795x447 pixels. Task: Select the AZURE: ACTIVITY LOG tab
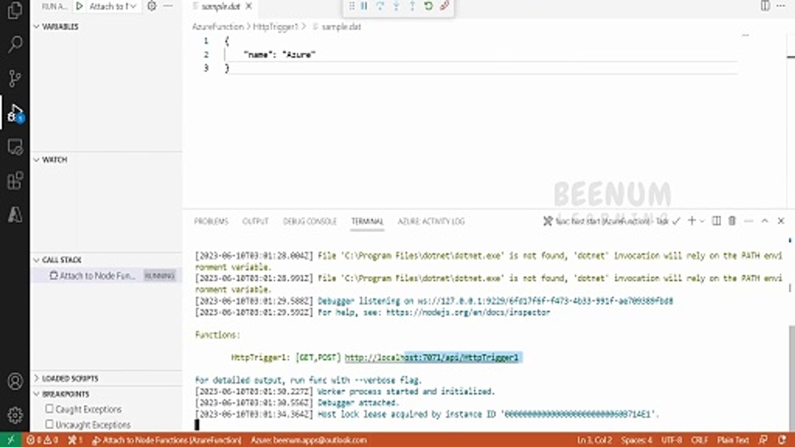click(431, 221)
